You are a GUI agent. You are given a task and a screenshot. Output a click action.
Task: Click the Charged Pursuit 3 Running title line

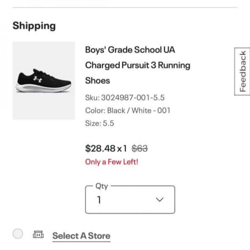point(137,65)
